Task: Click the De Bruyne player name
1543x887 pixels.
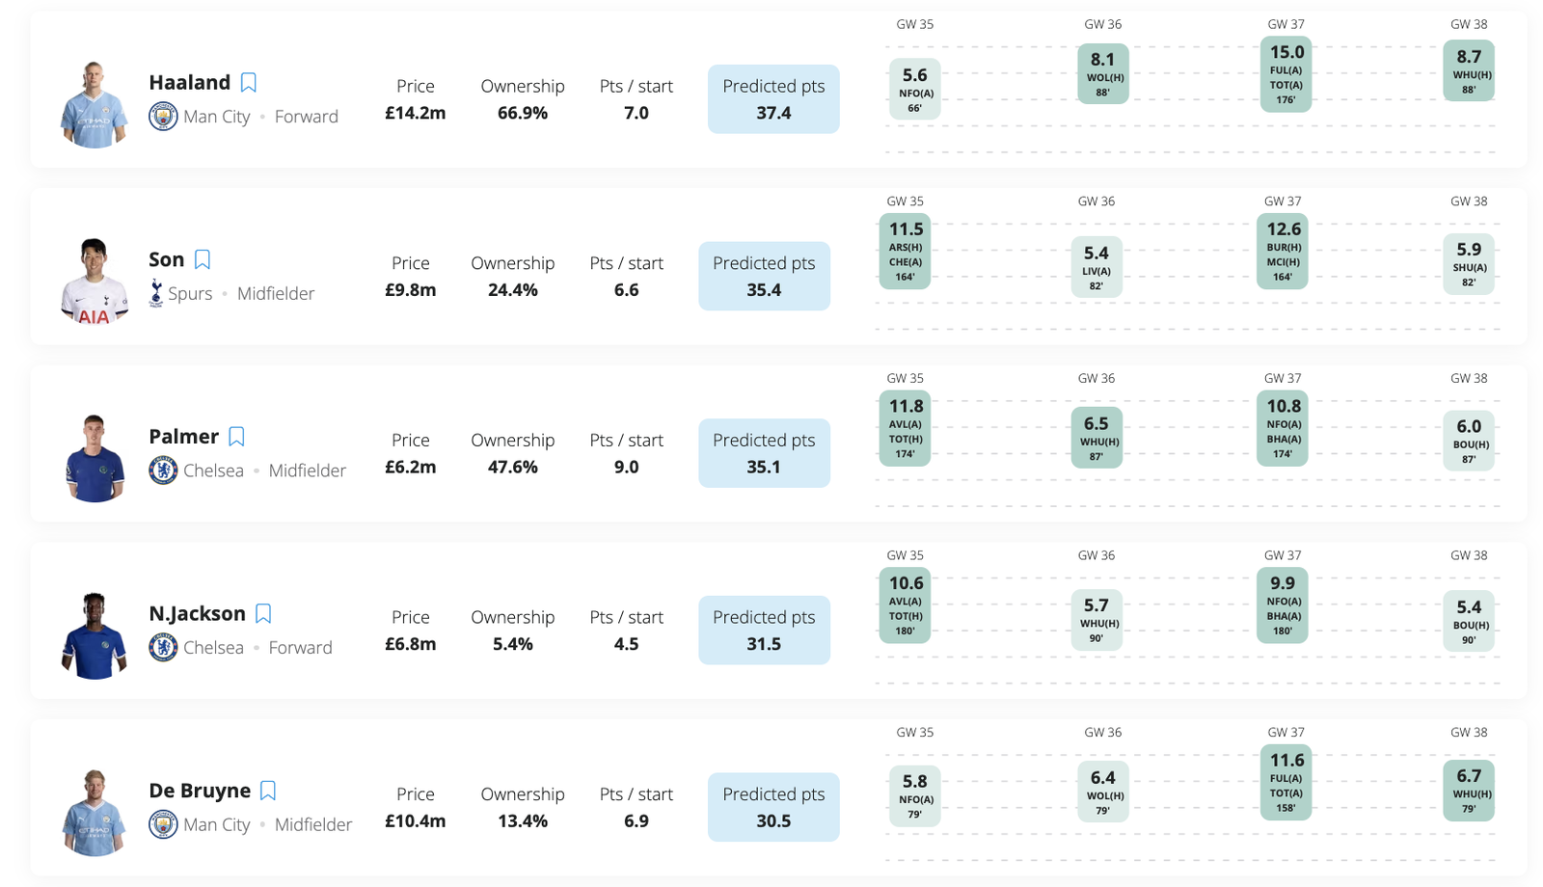Action: point(200,791)
